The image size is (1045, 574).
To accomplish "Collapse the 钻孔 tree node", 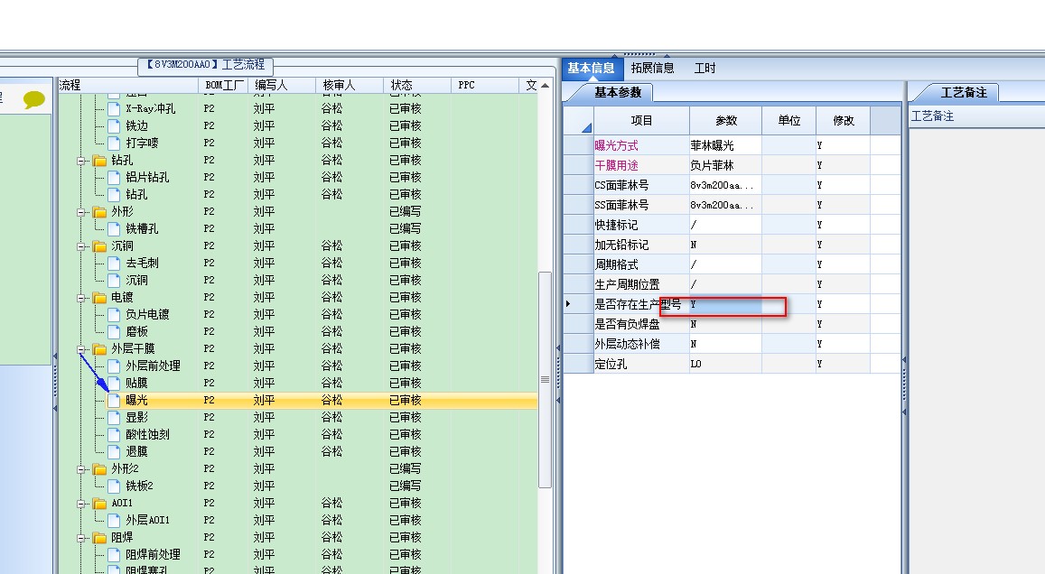I will point(80,161).
